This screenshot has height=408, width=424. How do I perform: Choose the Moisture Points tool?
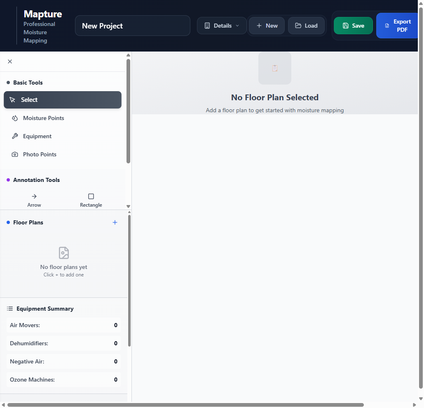[63, 118]
